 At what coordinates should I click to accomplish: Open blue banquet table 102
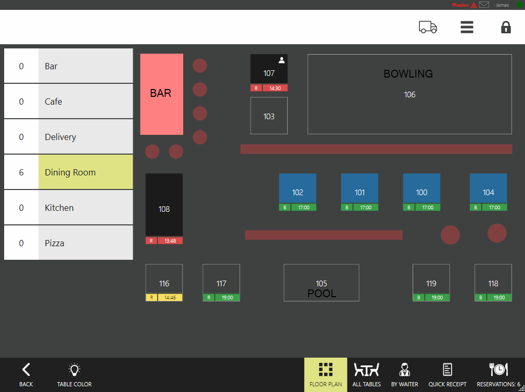pos(298,188)
